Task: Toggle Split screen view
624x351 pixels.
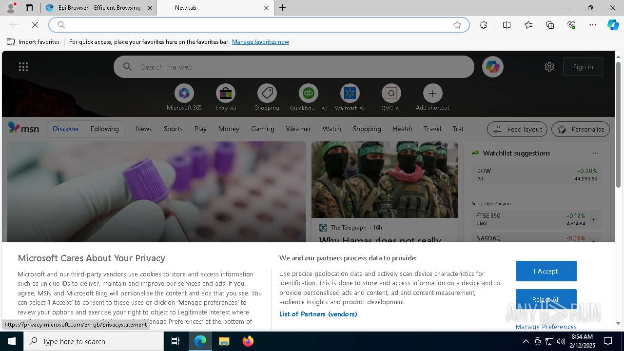Action: (507, 25)
